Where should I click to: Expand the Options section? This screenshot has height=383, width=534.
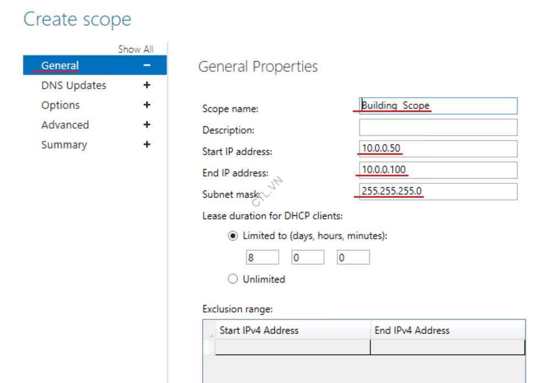pyautogui.click(x=146, y=105)
